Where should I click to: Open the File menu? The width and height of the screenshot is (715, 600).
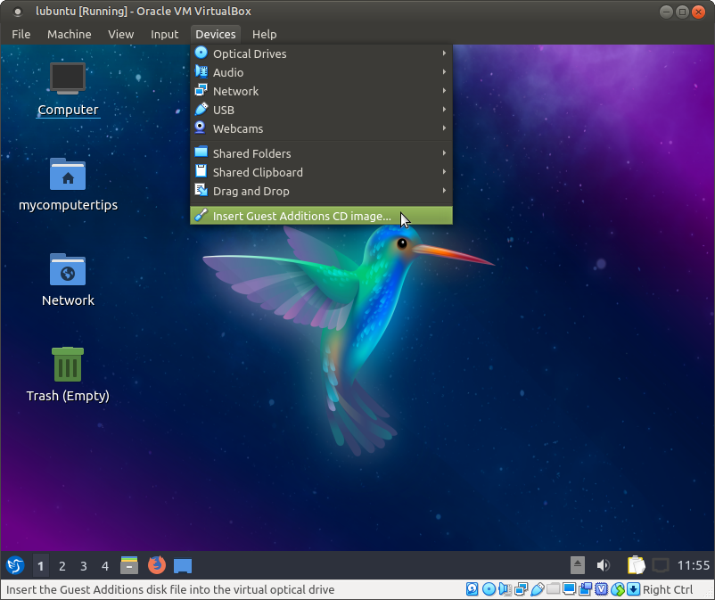(x=21, y=34)
